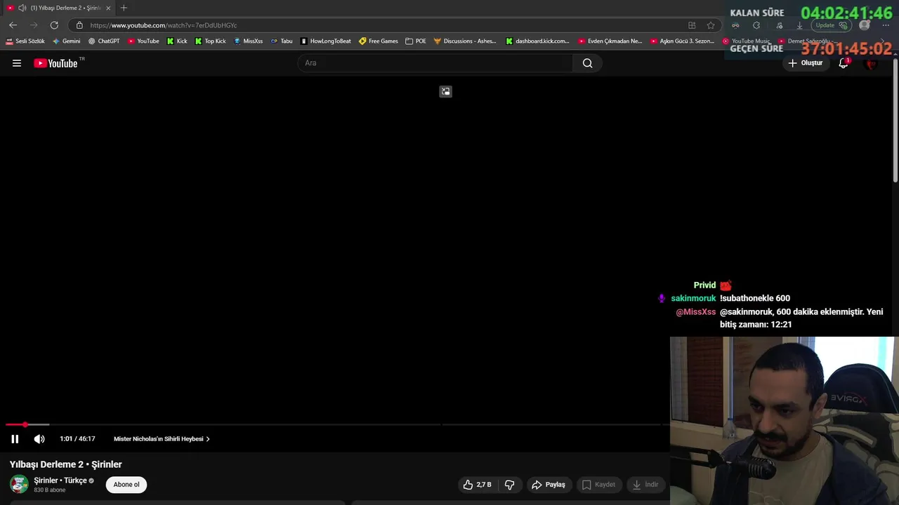Click the Kaydet save button
The height and width of the screenshot is (505, 899).
pos(598,485)
